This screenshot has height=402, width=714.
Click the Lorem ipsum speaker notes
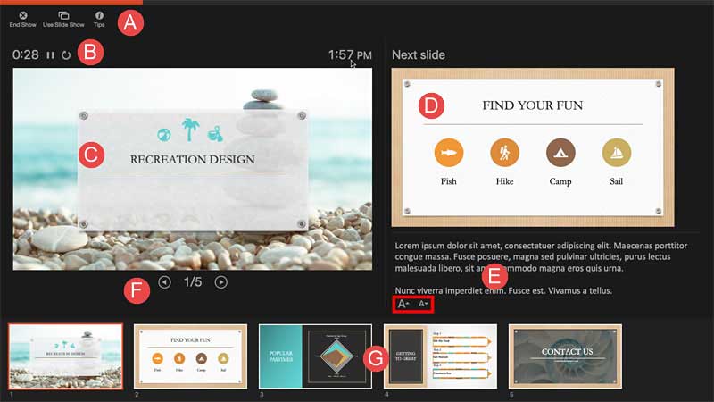541,268
